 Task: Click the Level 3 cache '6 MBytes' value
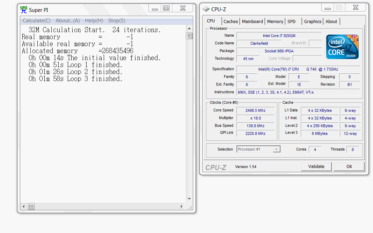[x=320, y=133]
